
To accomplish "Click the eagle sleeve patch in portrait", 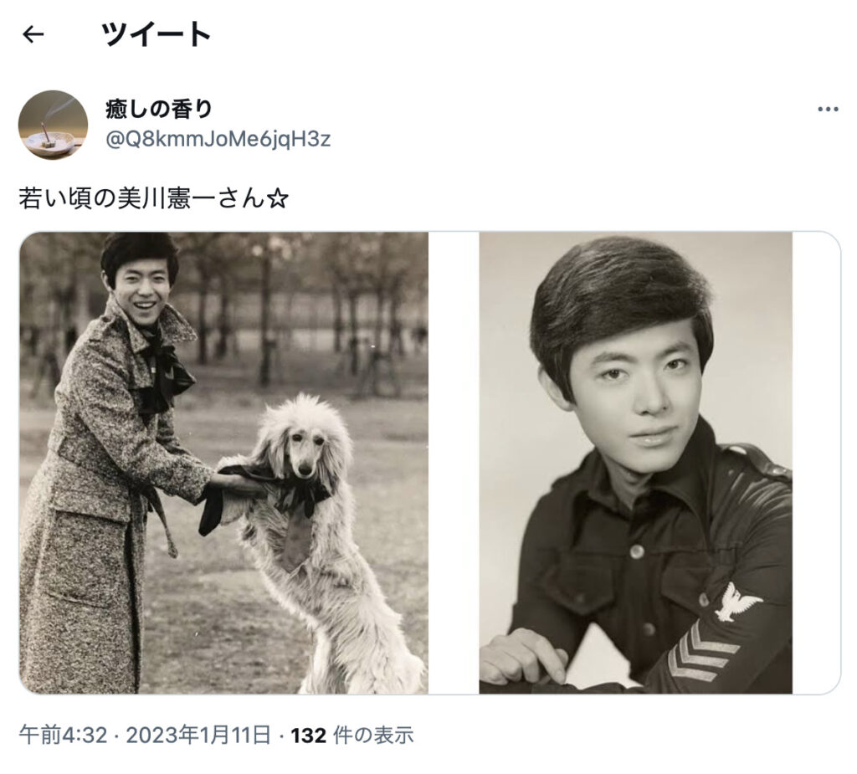I will click(736, 602).
